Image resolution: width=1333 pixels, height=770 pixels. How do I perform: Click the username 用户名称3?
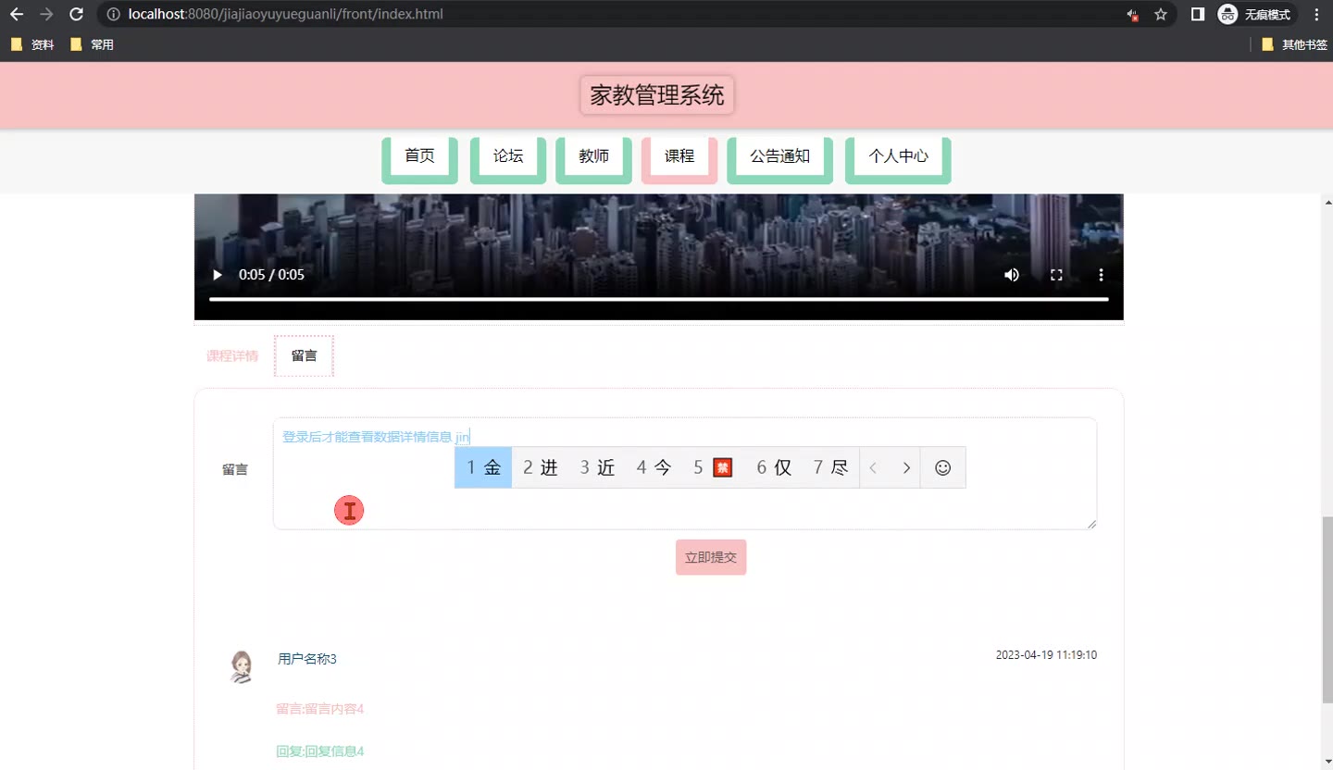tap(307, 659)
